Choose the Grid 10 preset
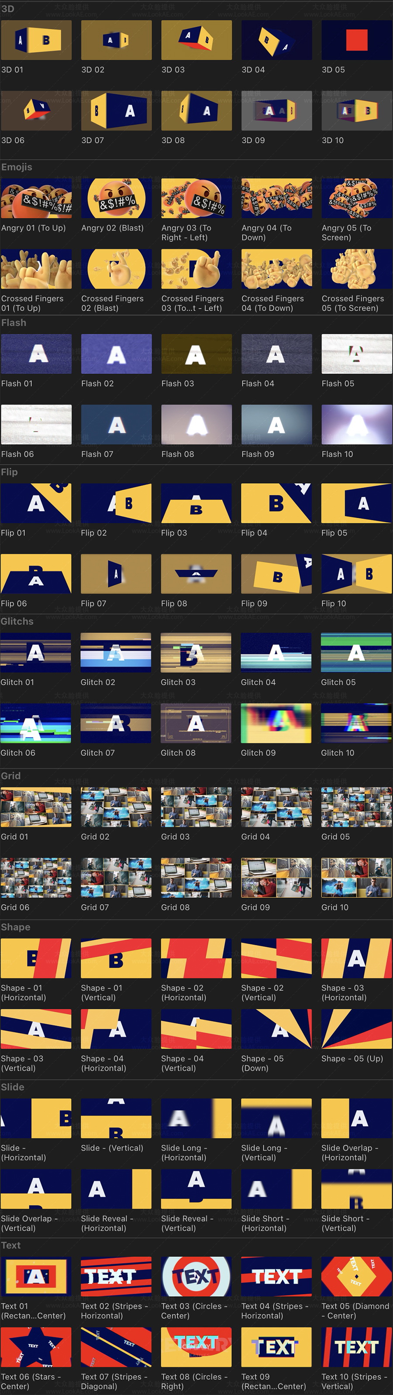 click(x=356, y=877)
